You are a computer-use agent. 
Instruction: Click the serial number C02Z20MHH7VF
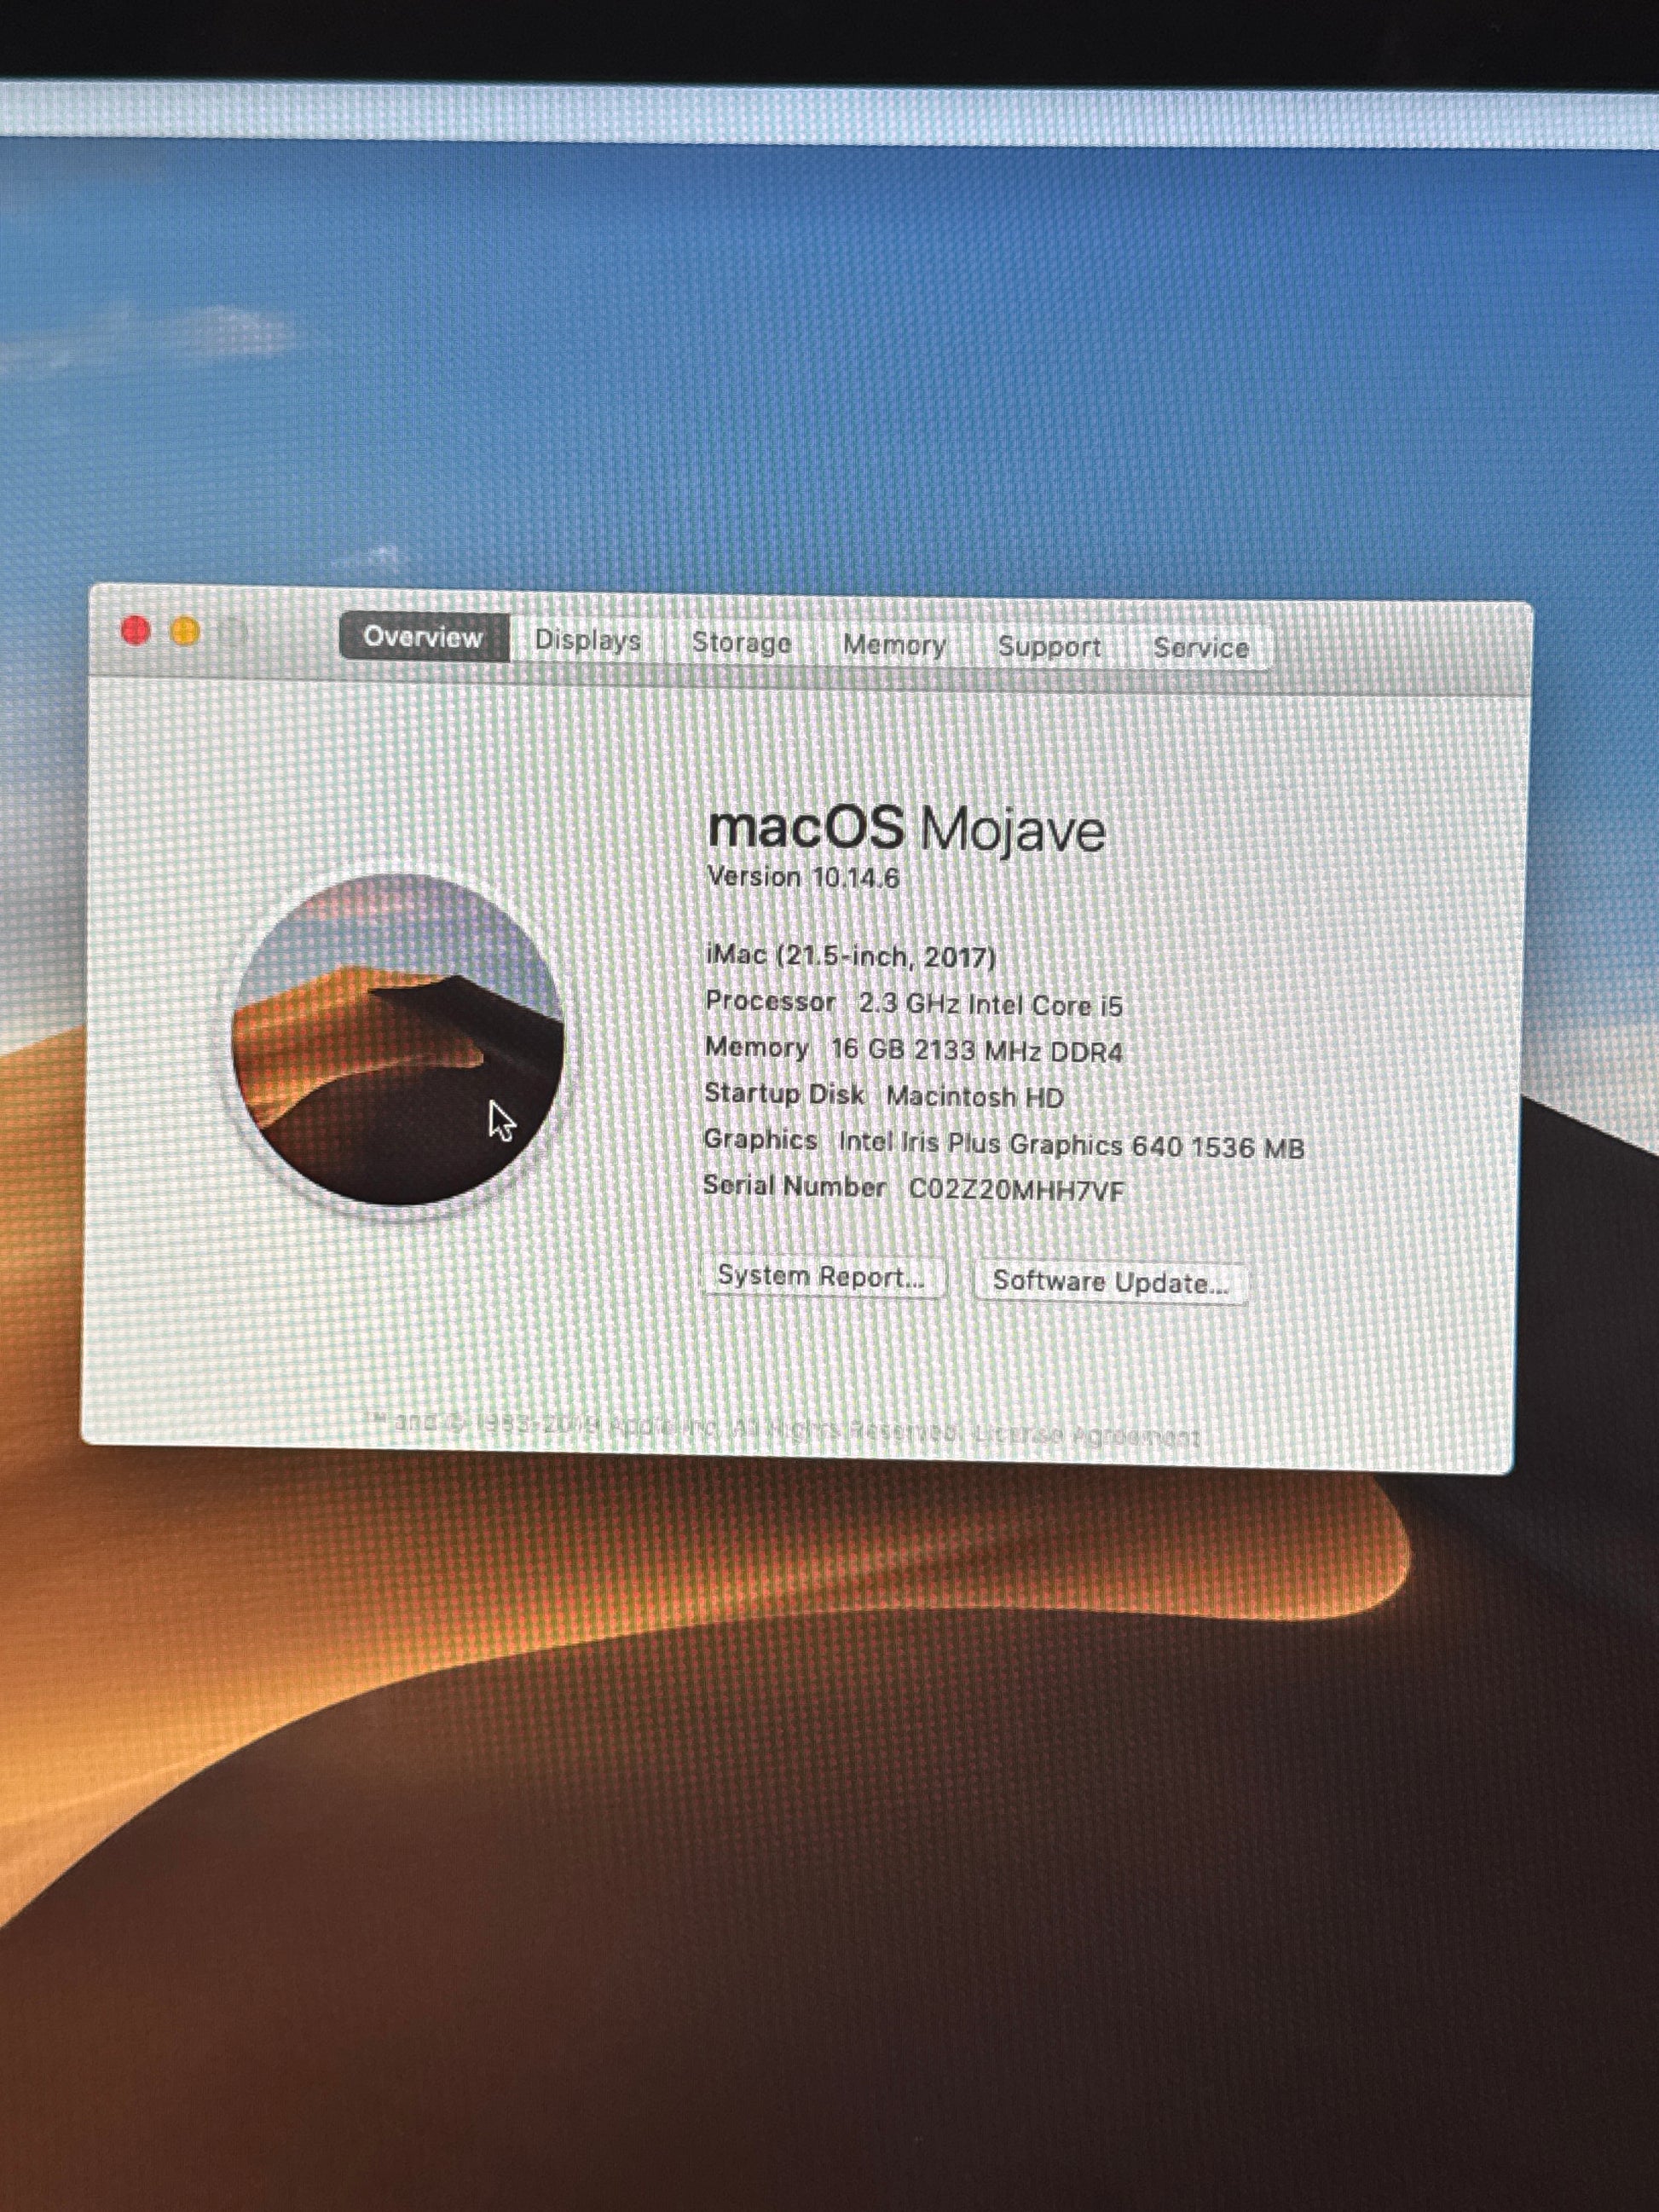click(1016, 1191)
